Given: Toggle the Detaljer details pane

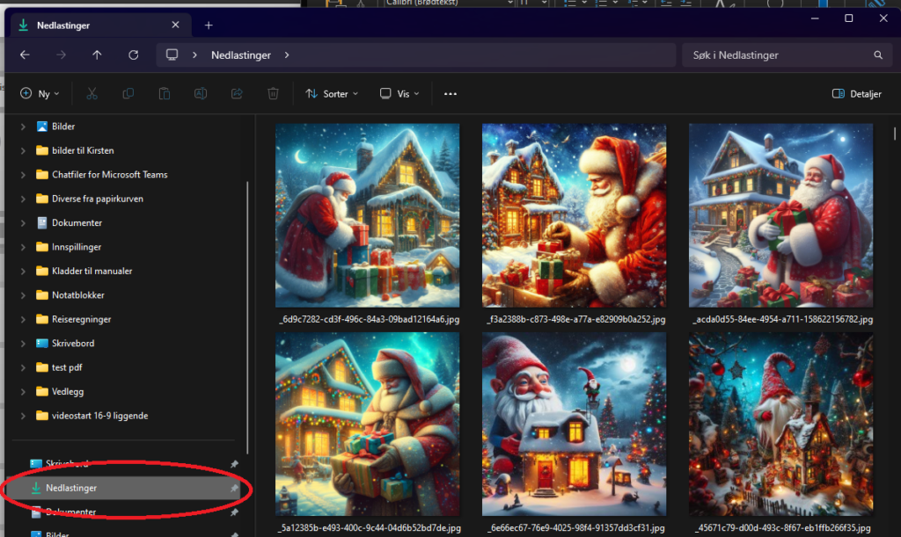Looking at the screenshot, I should click(857, 94).
